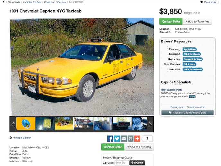Focus the Zip Code input field
The height and width of the screenshot is (166, 221).
122,163
